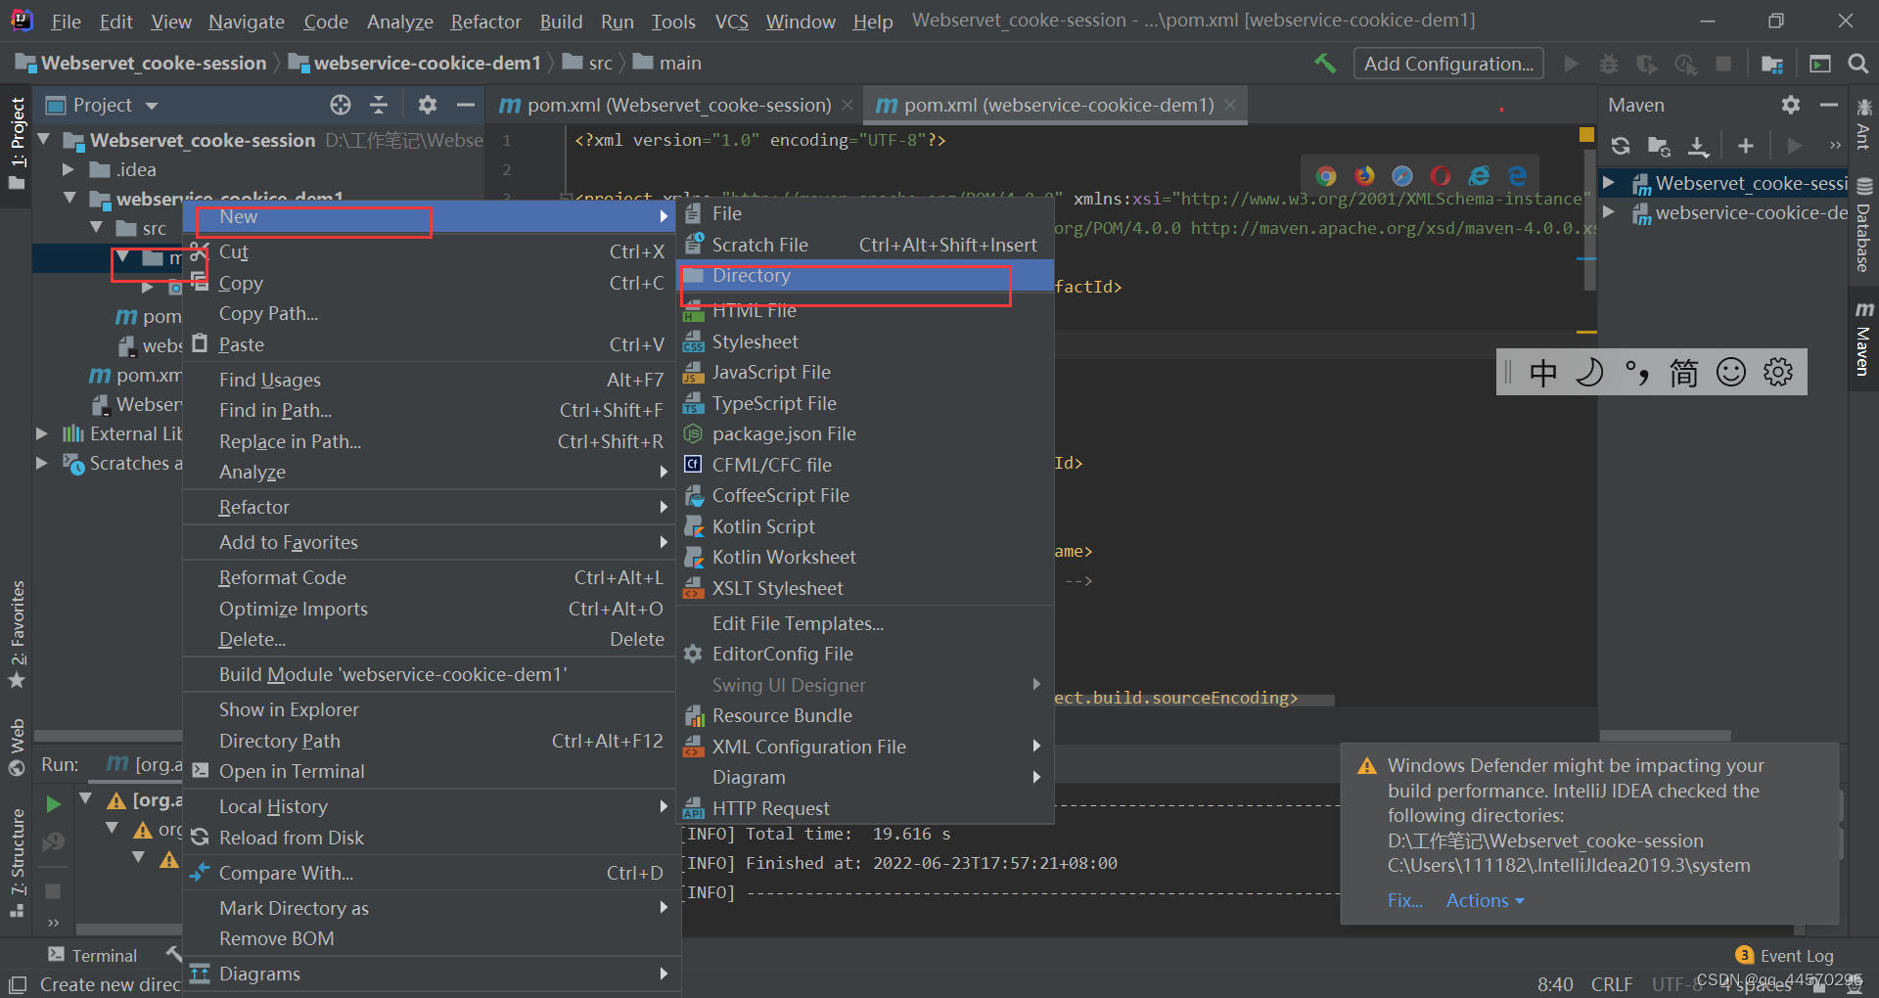Open in Chrome browser icon
This screenshot has width=1879, height=998.
1326,176
